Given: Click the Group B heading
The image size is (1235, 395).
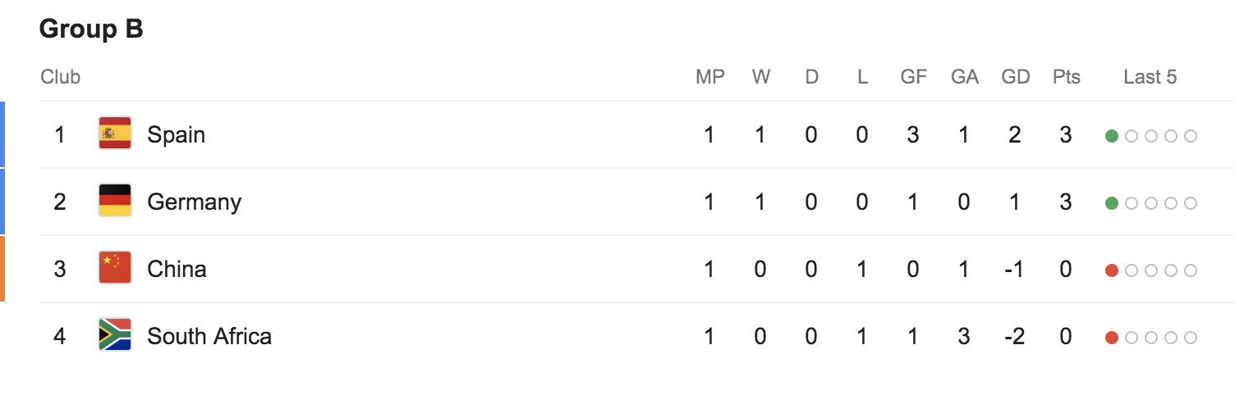Looking at the screenshot, I should coord(91,30).
